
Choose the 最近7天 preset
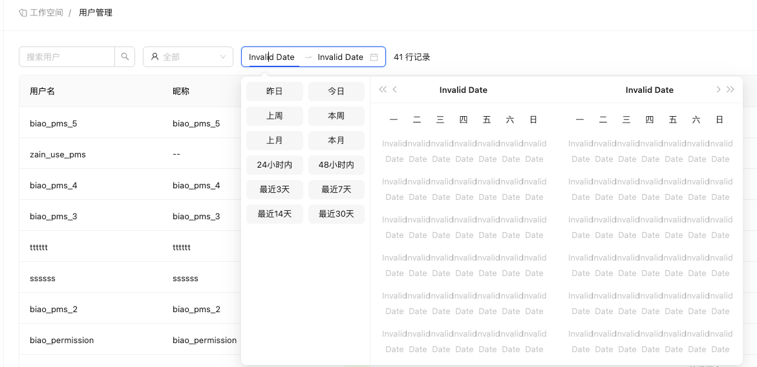(x=337, y=190)
